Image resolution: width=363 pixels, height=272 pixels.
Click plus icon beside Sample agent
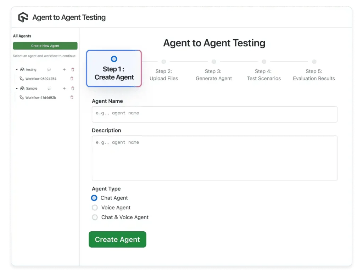coord(64,89)
